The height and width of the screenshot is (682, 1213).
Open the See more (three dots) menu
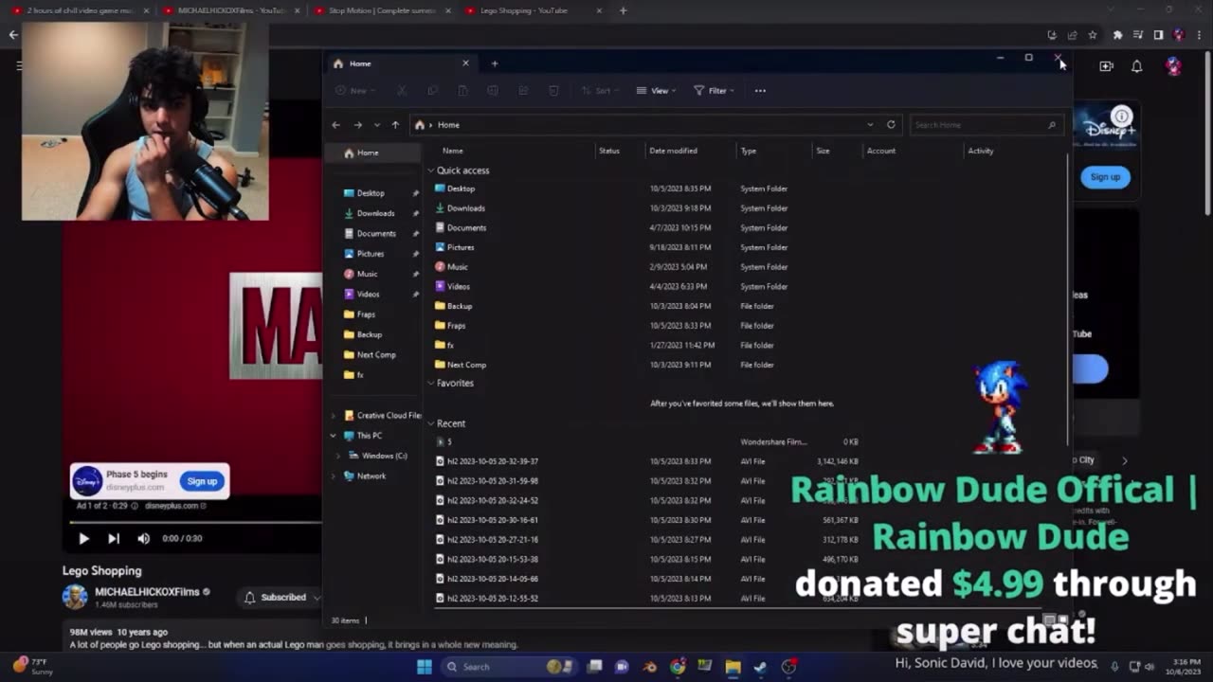760,91
